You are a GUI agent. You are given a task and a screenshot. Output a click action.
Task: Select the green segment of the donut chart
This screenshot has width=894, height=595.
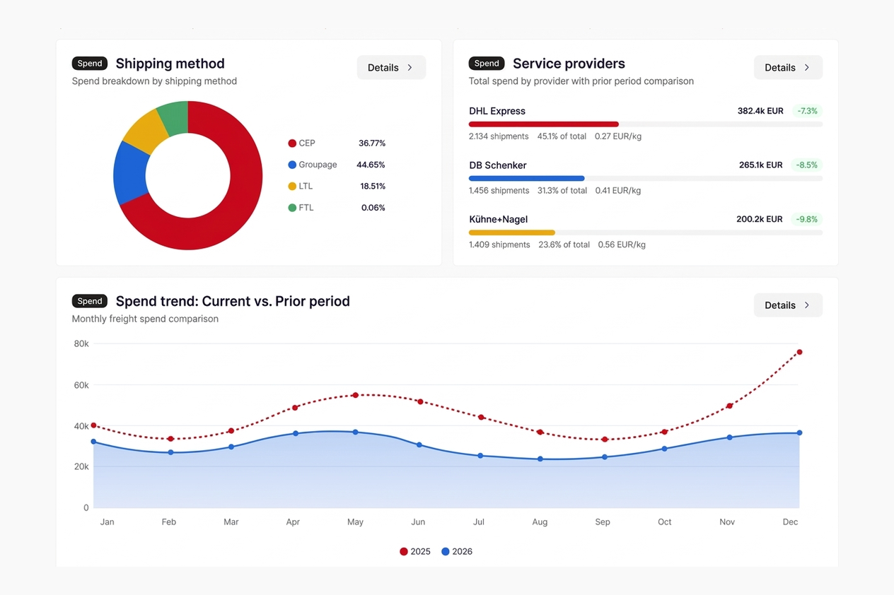click(175, 118)
